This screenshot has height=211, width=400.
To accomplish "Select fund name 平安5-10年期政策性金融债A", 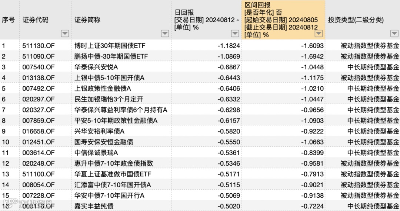I will click(116, 121).
